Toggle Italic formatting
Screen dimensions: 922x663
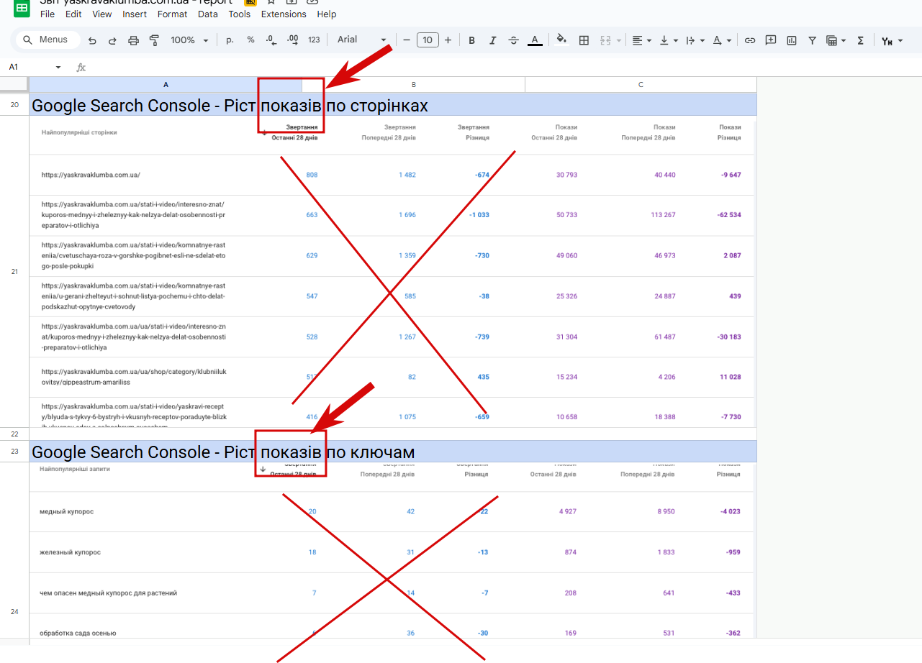pos(493,40)
